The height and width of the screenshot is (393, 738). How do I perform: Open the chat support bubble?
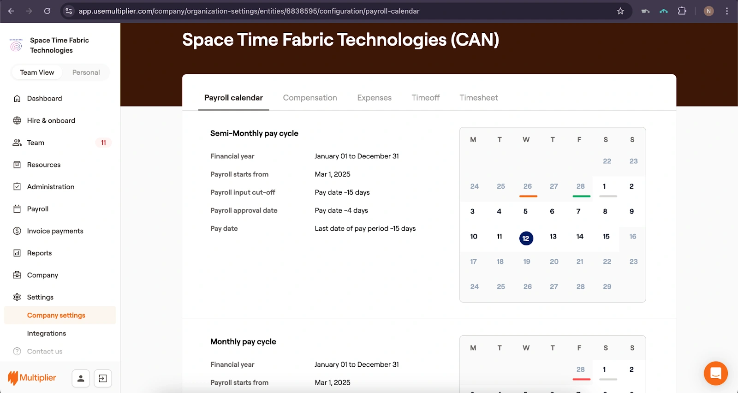point(716,373)
